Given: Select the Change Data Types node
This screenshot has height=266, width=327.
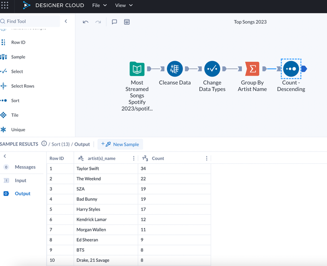Looking at the screenshot, I should pos(212,69).
